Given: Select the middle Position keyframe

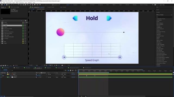Looking at the screenshot, I should pos(87,76).
